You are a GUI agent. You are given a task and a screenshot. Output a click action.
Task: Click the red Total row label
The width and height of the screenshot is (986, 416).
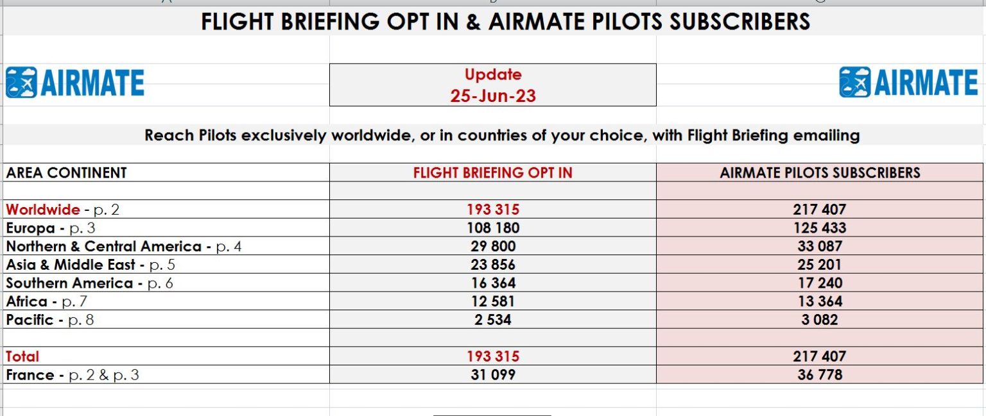tap(23, 356)
